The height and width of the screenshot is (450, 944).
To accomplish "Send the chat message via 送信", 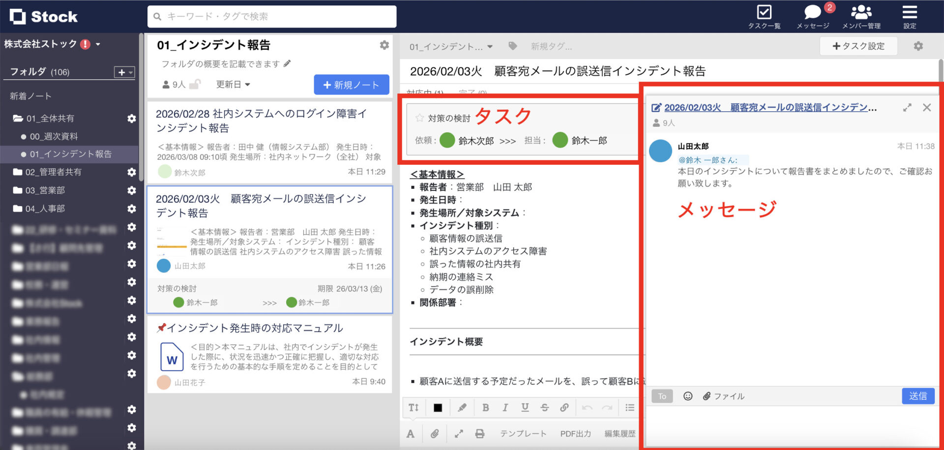I will tap(917, 396).
